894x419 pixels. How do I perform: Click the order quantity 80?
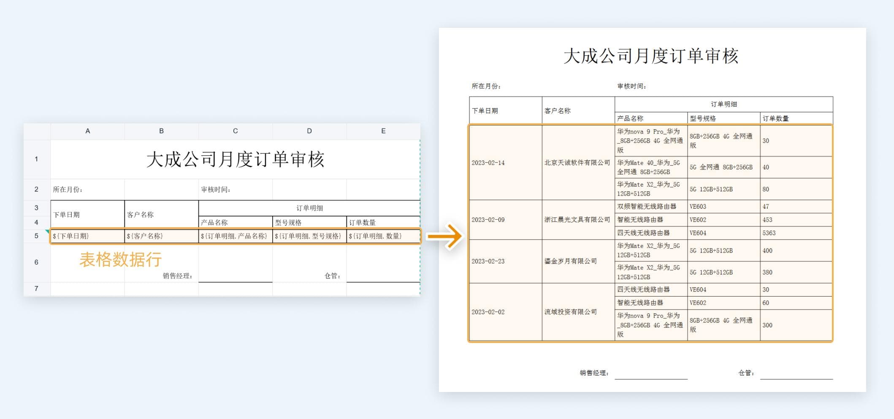(x=766, y=189)
